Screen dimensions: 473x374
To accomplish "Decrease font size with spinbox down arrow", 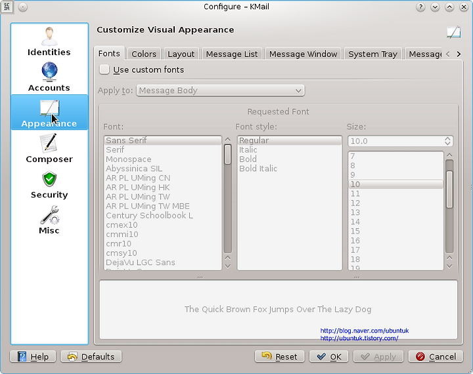I will 447,144.
